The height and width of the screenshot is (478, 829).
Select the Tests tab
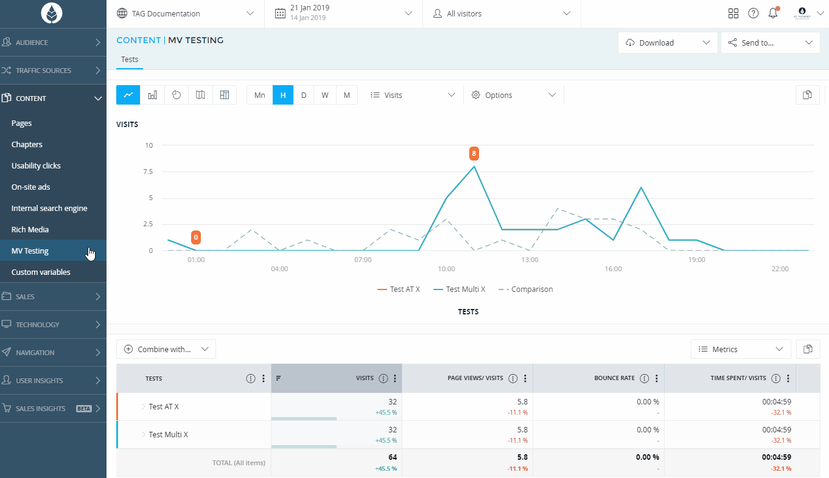pos(130,60)
